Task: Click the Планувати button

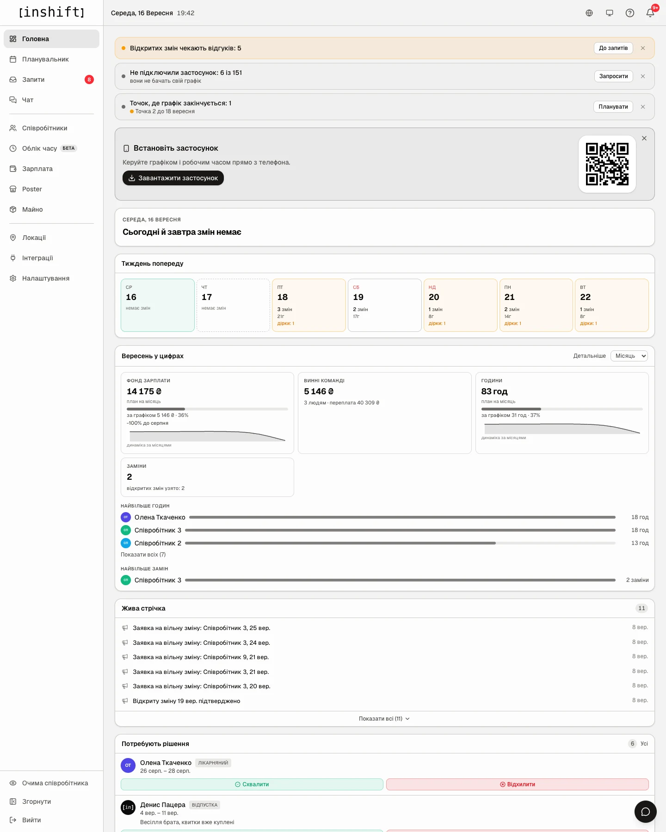Action: (613, 107)
